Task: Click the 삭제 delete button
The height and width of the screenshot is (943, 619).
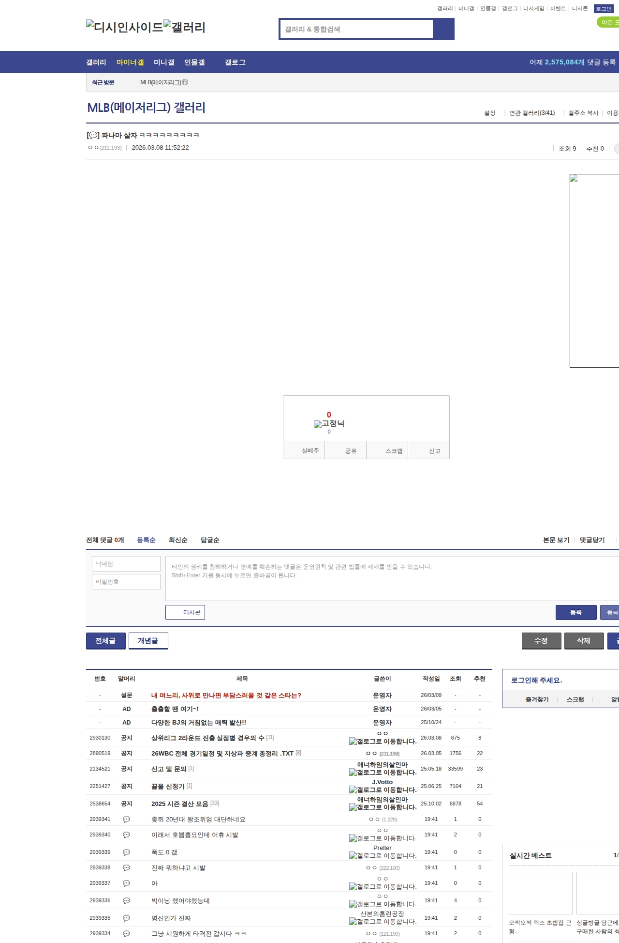Action: (x=584, y=641)
